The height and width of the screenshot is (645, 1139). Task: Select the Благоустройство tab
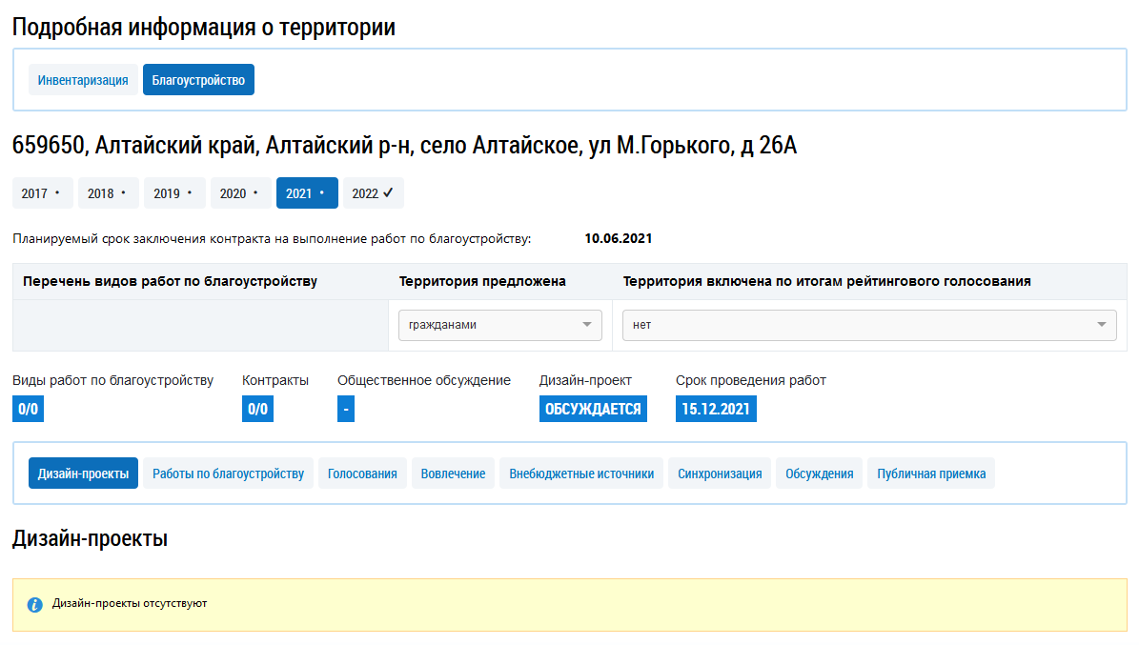[198, 80]
